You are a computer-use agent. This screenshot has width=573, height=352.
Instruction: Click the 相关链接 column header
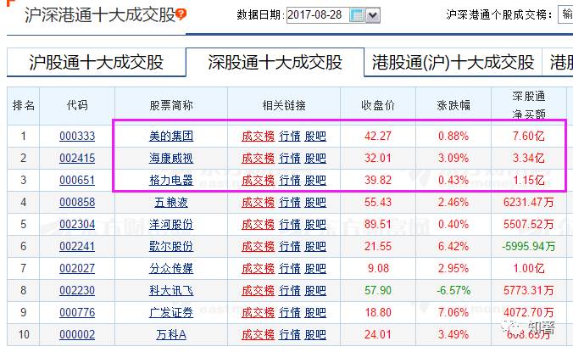tap(284, 106)
